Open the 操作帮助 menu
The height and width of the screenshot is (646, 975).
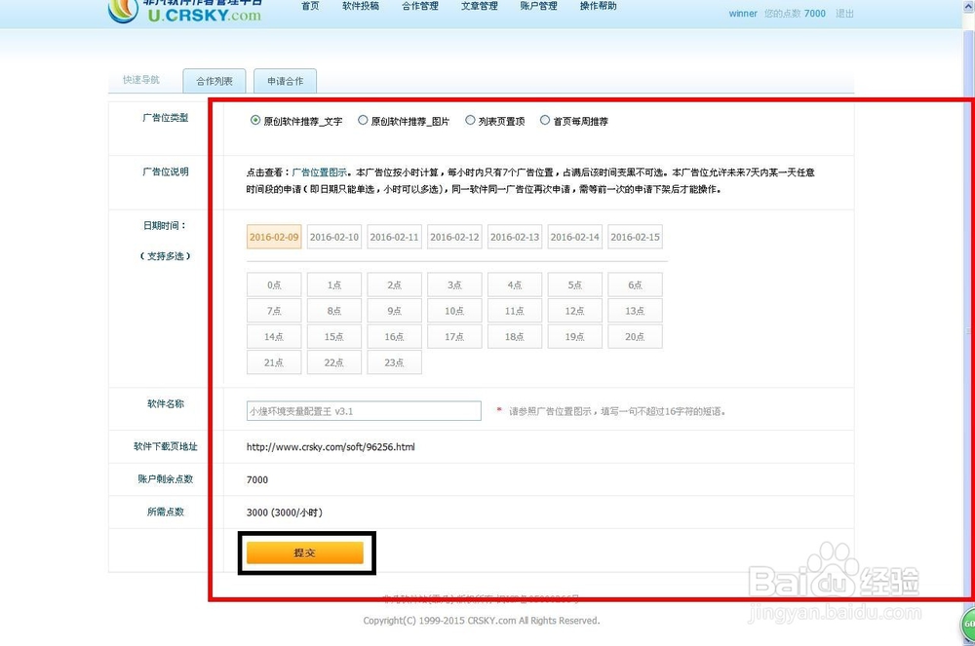click(598, 7)
